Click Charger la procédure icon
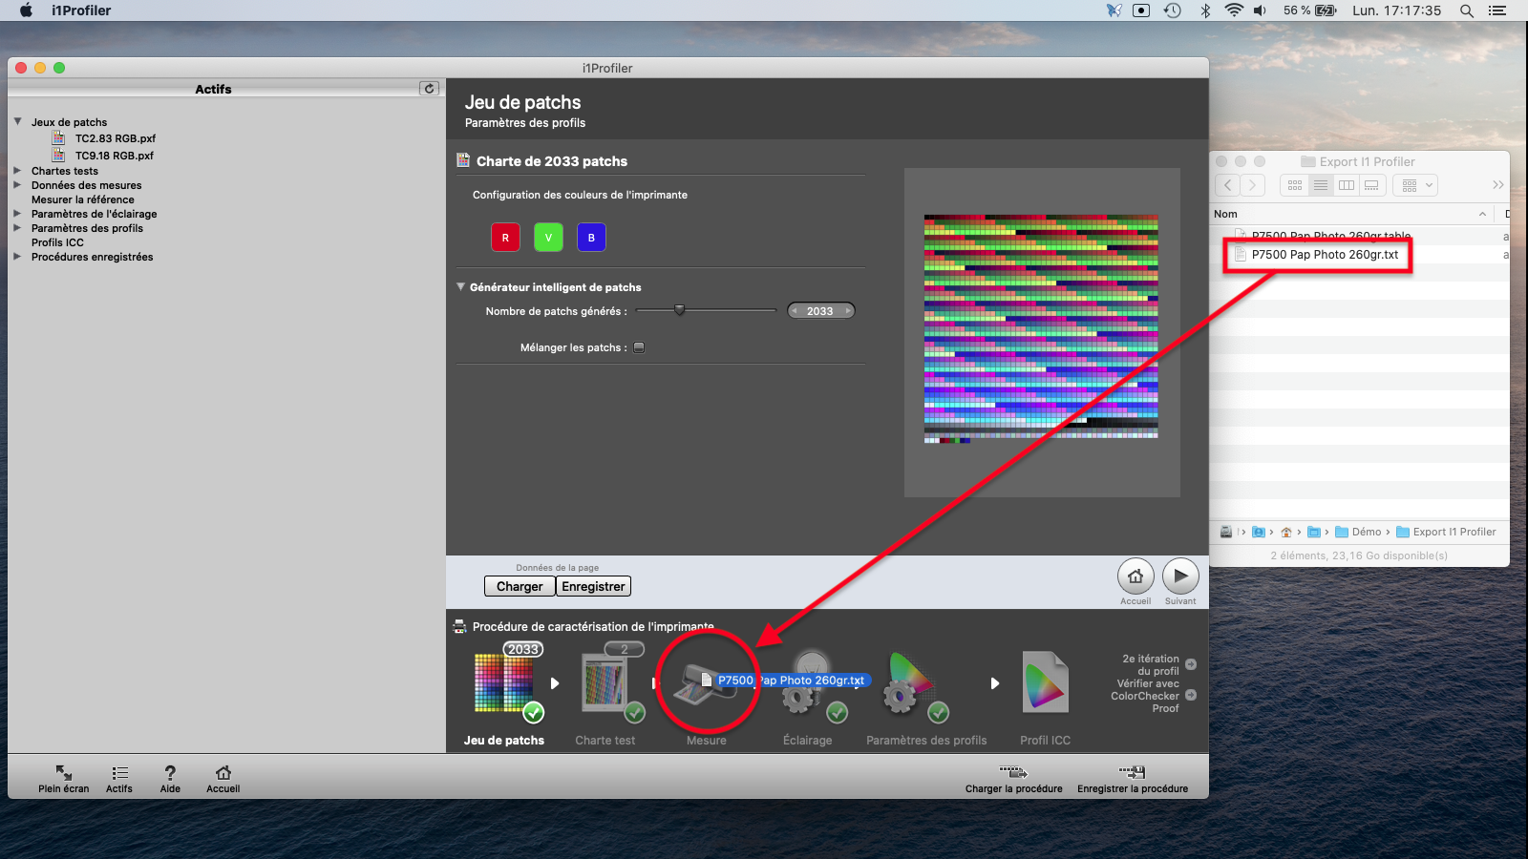The image size is (1528, 859). (1013, 771)
